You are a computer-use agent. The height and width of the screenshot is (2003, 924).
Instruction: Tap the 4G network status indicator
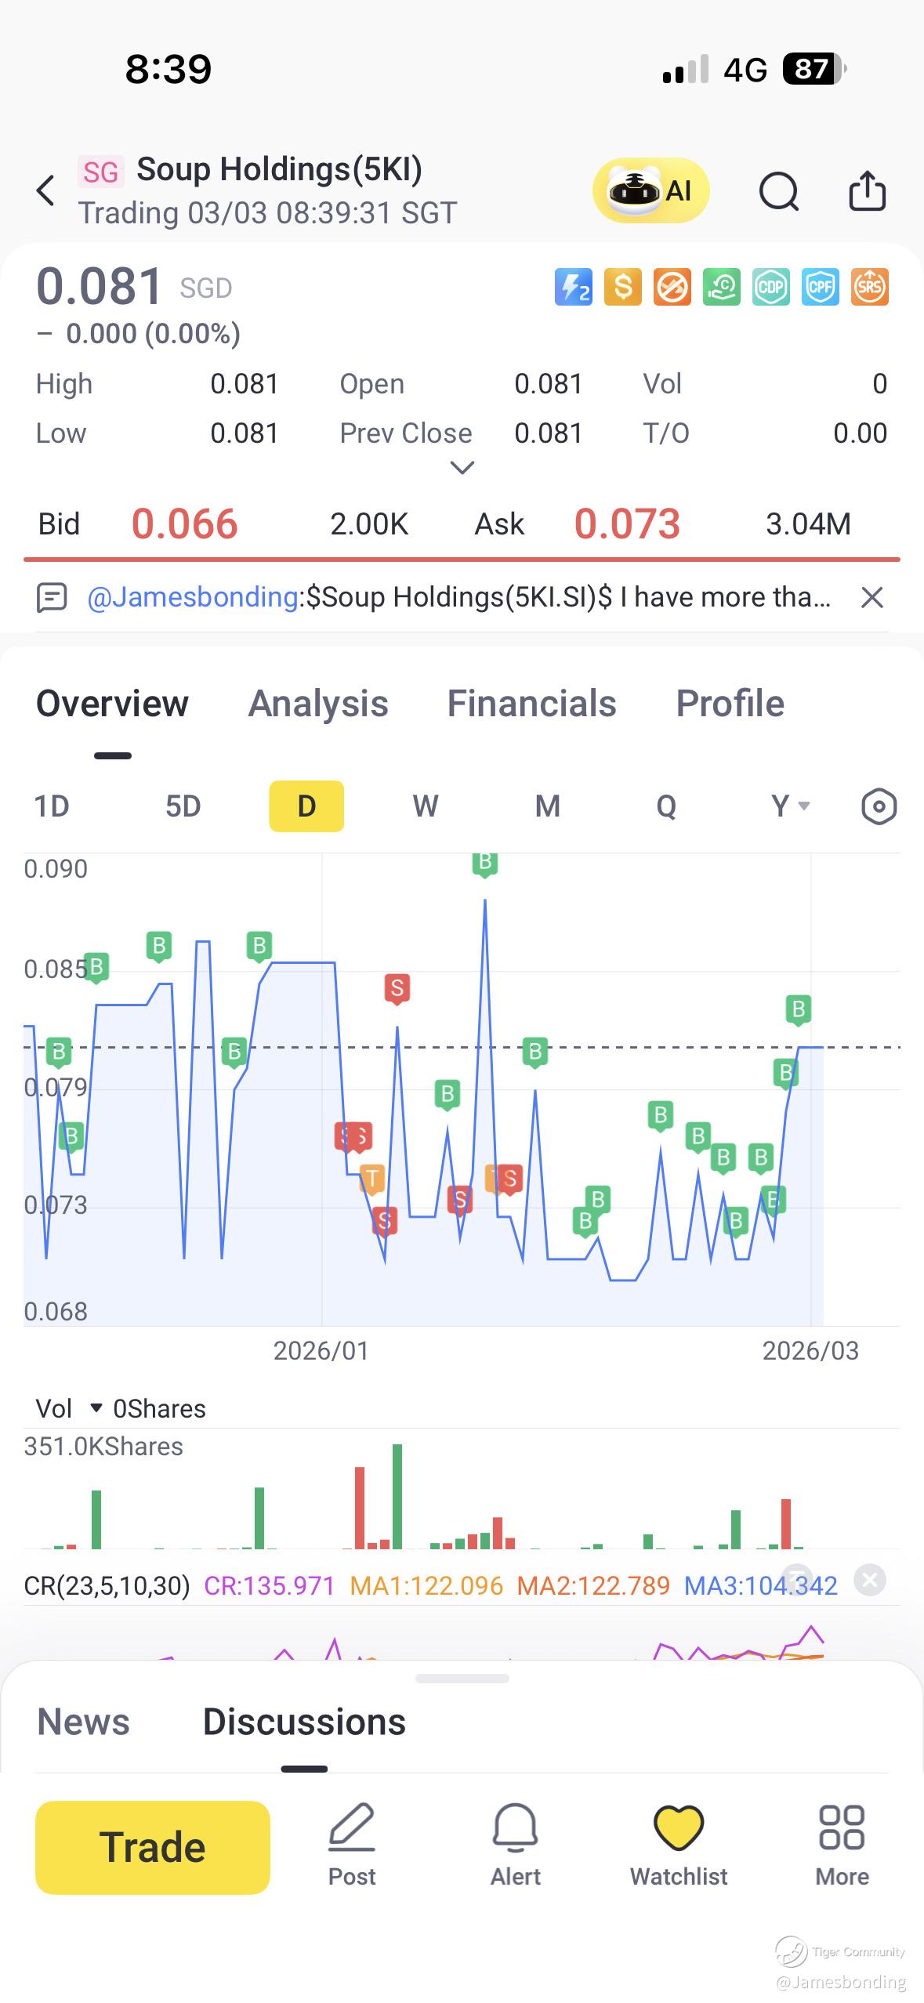click(x=745, y=70)
